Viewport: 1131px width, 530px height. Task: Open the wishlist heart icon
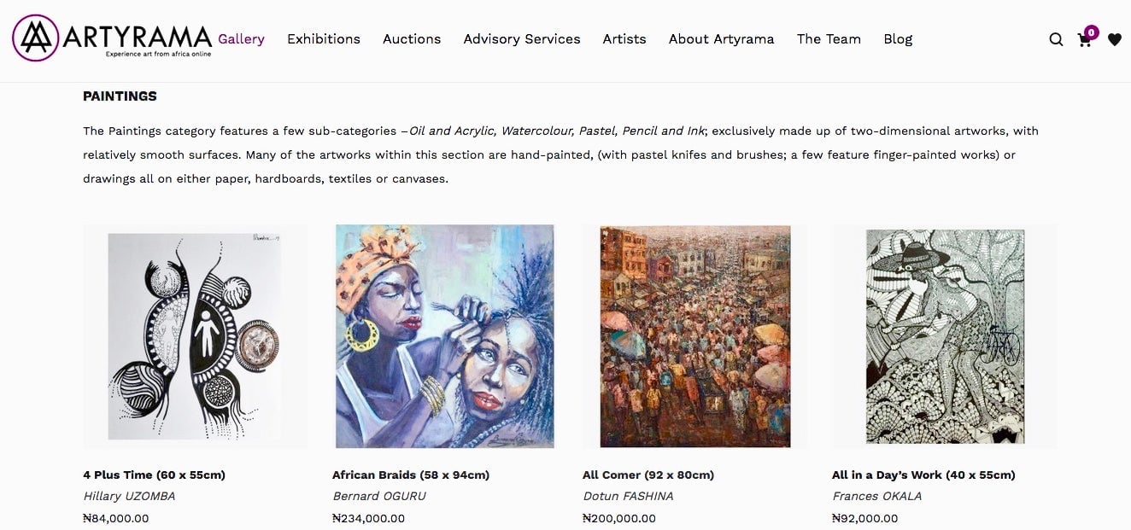[1115, 39]
